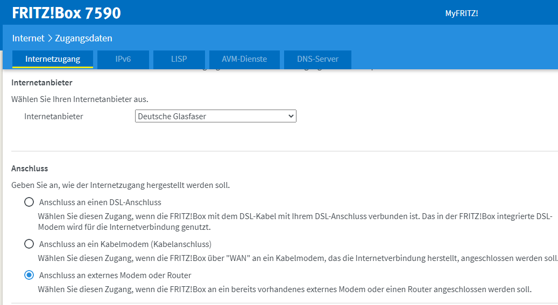Click the label 'Anschluss an externes Modem oder Router'
Screen dimensions: 558x305
coord(115,275)
